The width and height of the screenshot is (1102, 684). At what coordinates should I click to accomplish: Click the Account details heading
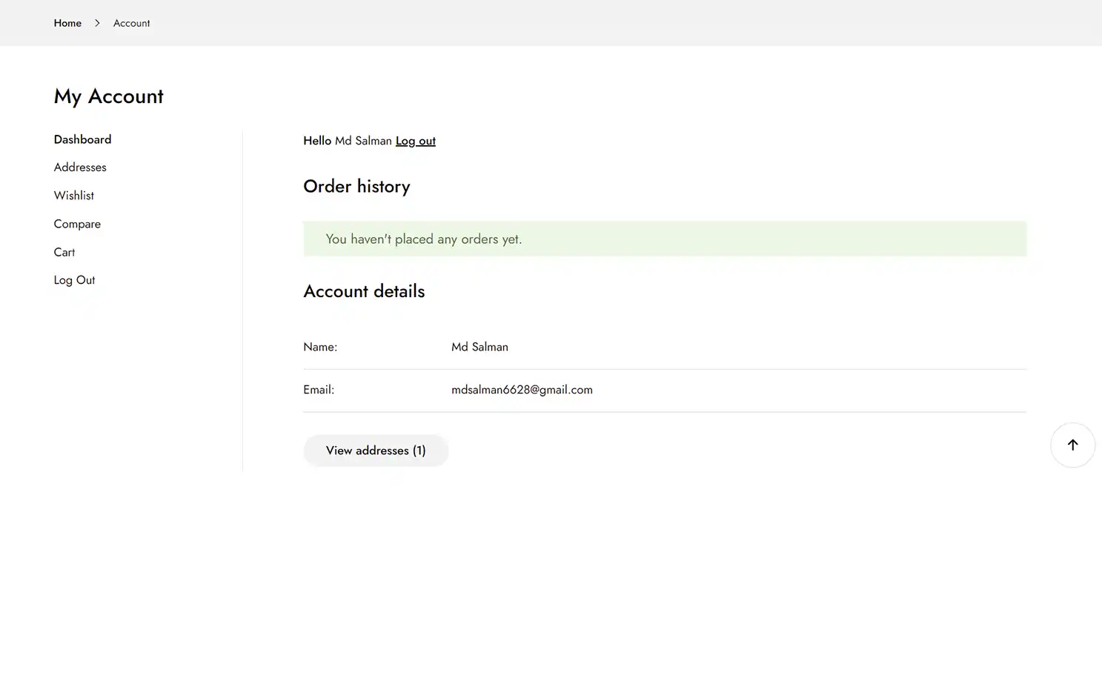(364, 291)
